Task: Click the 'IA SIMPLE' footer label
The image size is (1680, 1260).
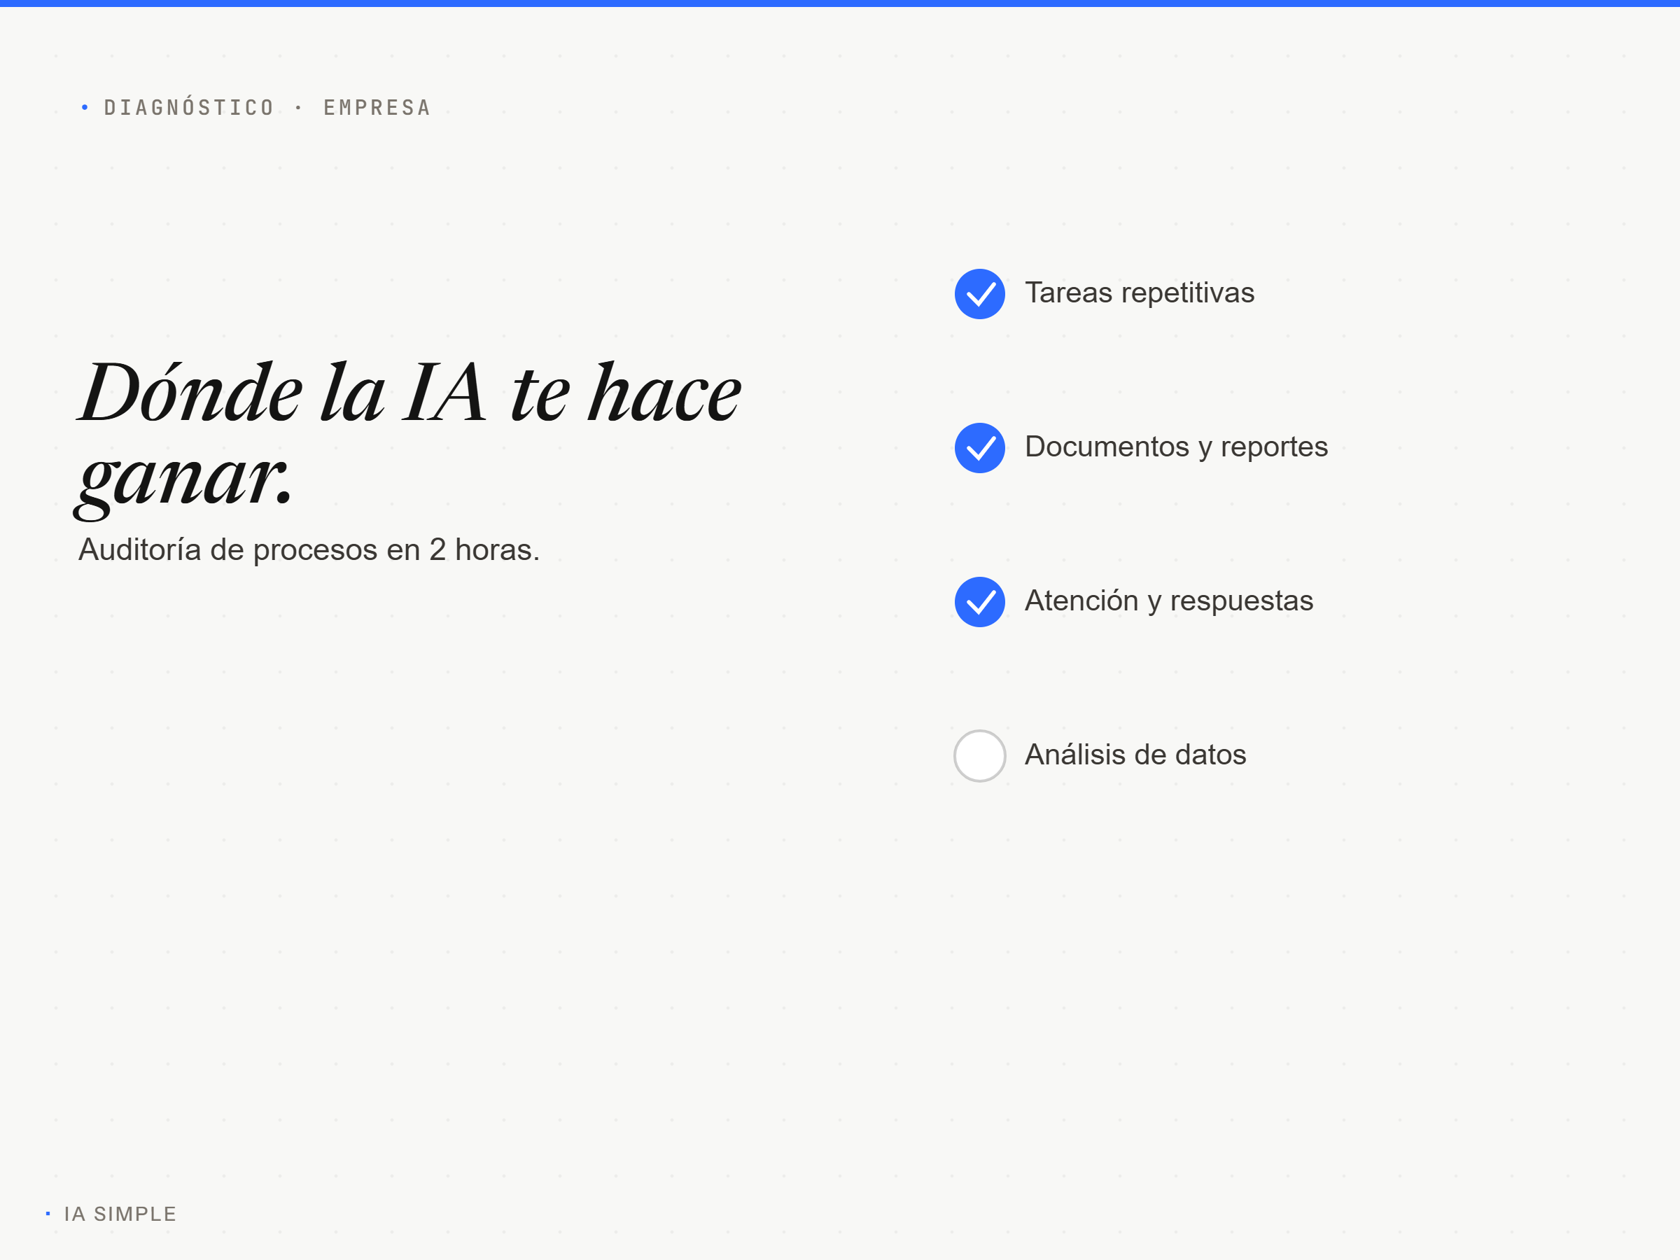Action: tap(120, 1214)
